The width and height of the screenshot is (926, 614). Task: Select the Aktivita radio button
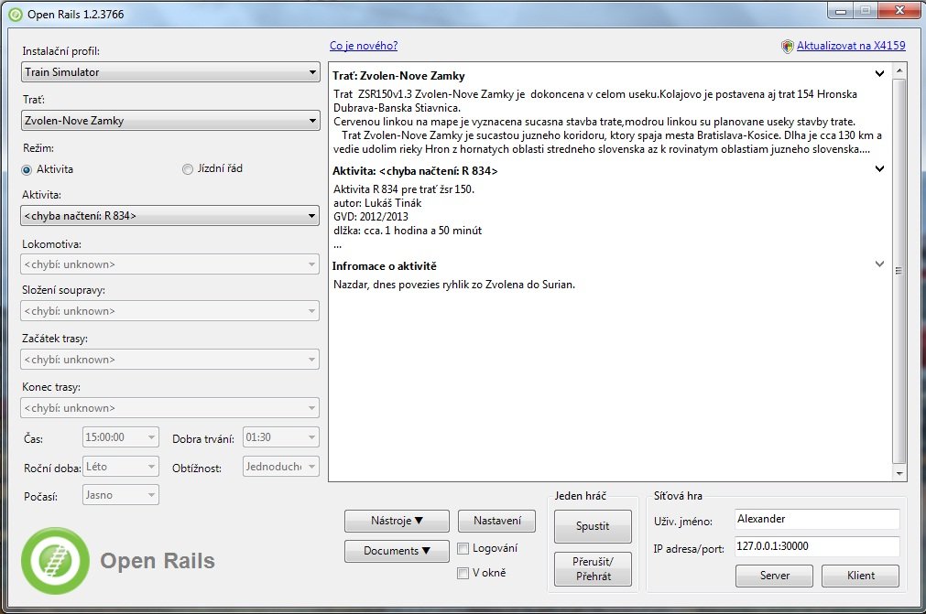pyautogui.click(x=27, y=170)
